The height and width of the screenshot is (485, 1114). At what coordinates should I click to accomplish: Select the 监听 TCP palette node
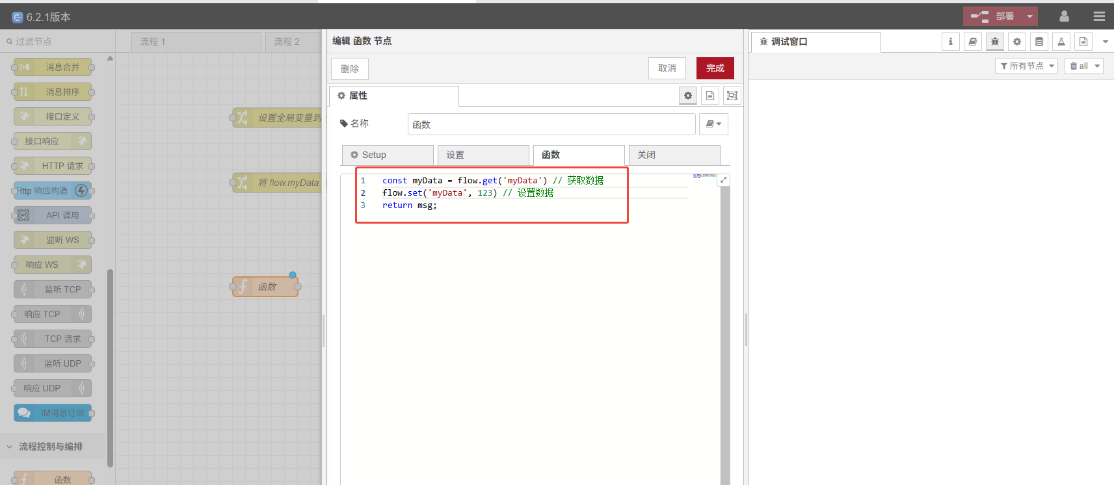53,289
